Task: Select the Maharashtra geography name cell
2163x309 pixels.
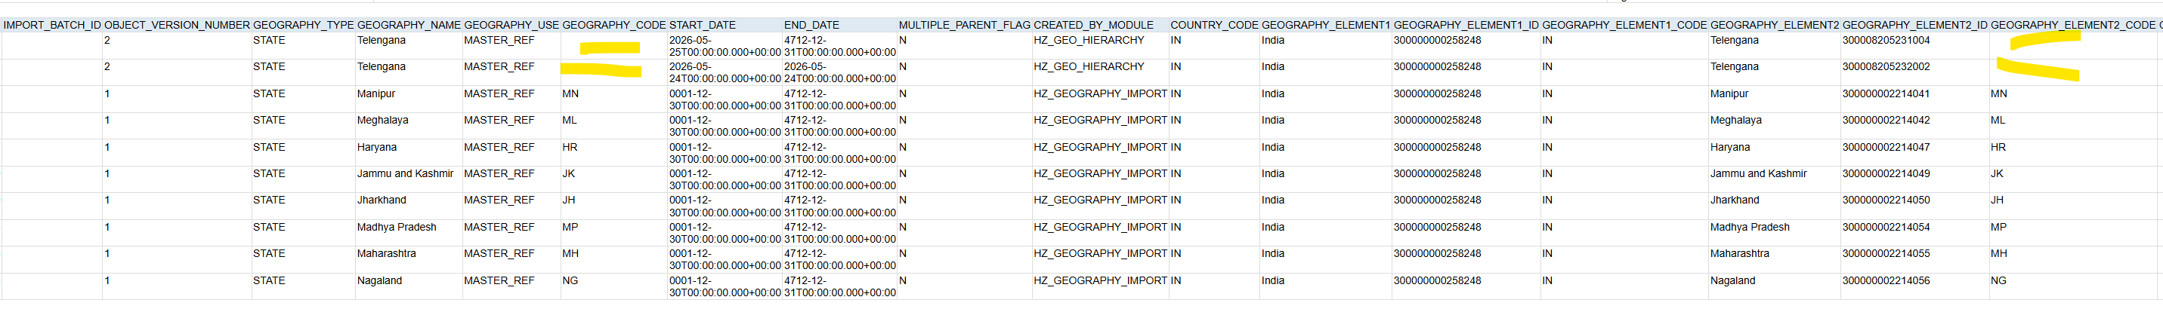Action: 408,259
